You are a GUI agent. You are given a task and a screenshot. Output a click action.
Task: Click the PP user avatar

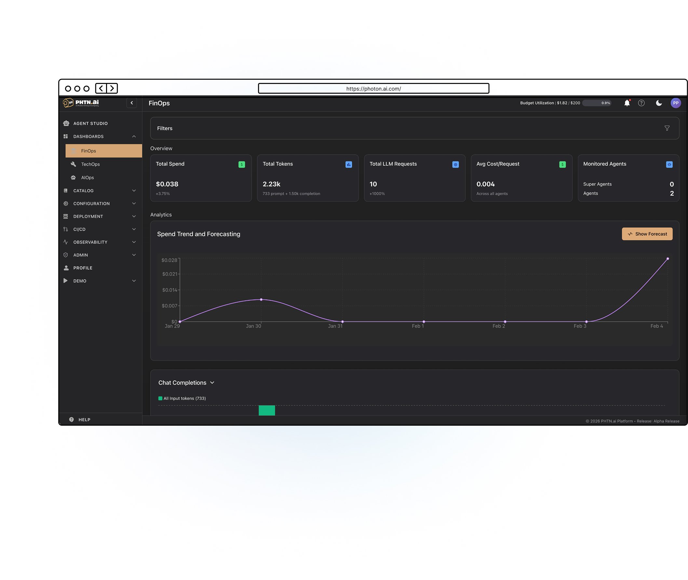[675, 103]
